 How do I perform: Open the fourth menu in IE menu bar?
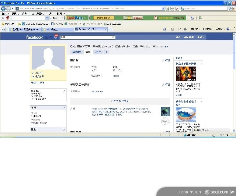pyautogui.click(x=38, y=14)
